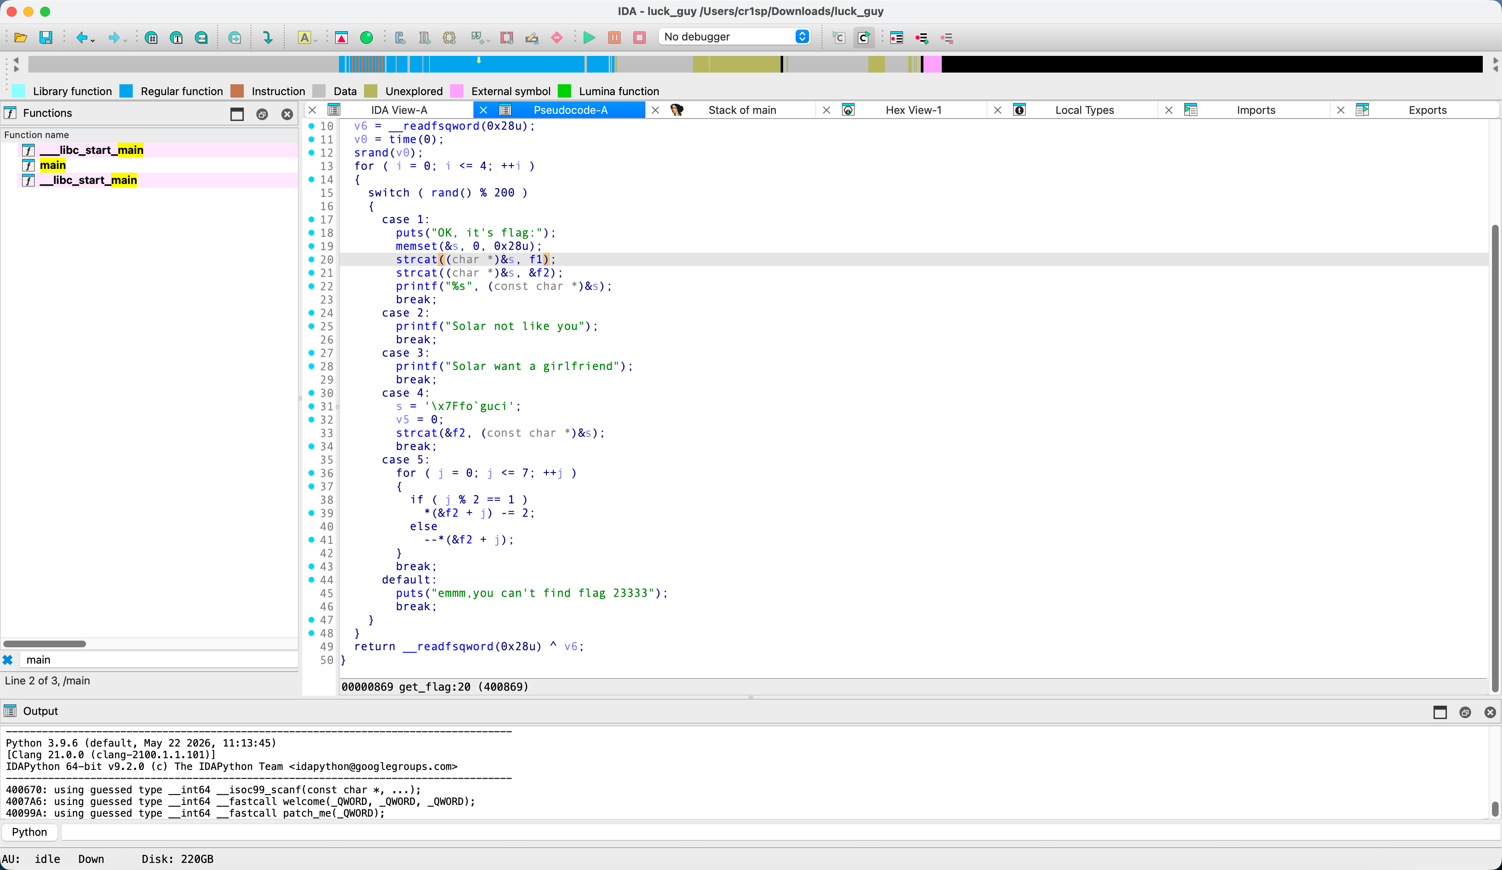
Task: Click the jump-to-address toolbar icon
Action: click(235, 38)
